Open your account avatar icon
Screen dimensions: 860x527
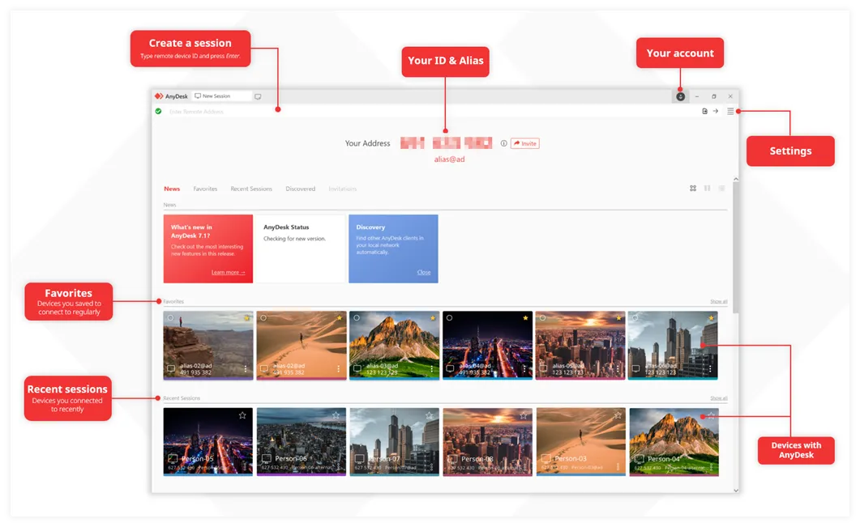[680, 95]
